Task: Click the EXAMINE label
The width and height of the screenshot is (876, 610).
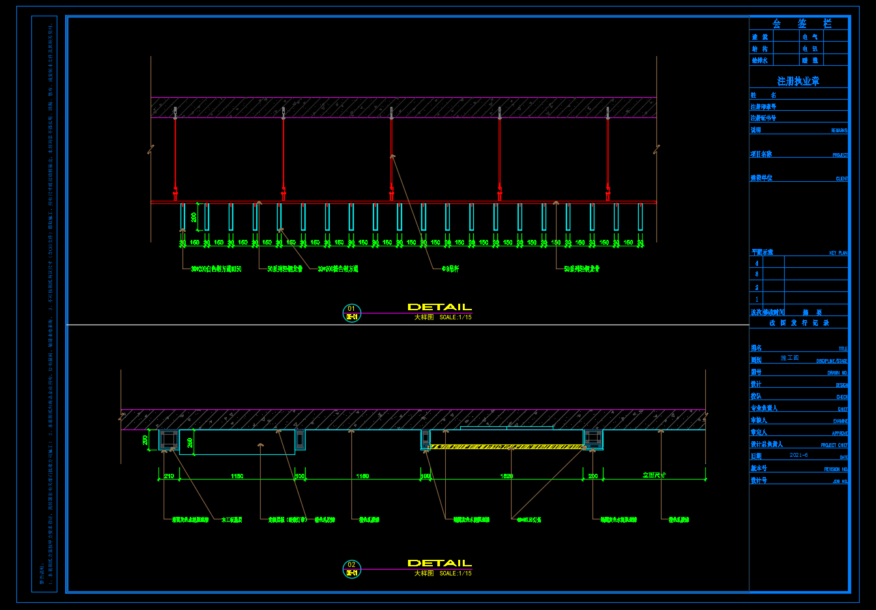Action: tap(840, 422)
